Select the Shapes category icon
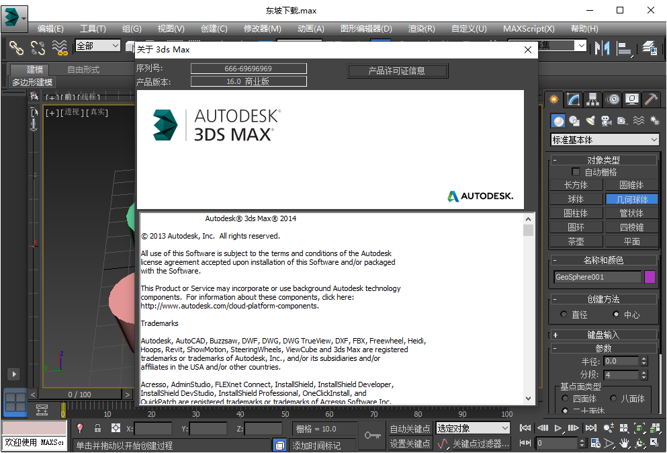The image size is (667, 453). 574,121
